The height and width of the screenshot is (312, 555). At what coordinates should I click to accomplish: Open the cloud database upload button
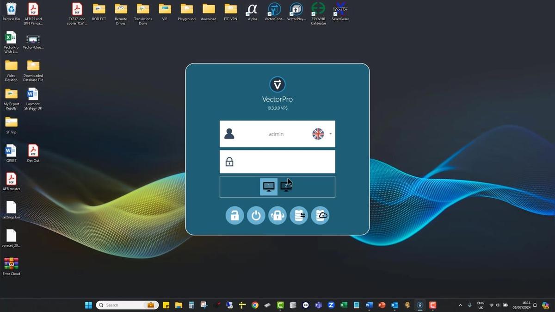click(x=320, y=215)
